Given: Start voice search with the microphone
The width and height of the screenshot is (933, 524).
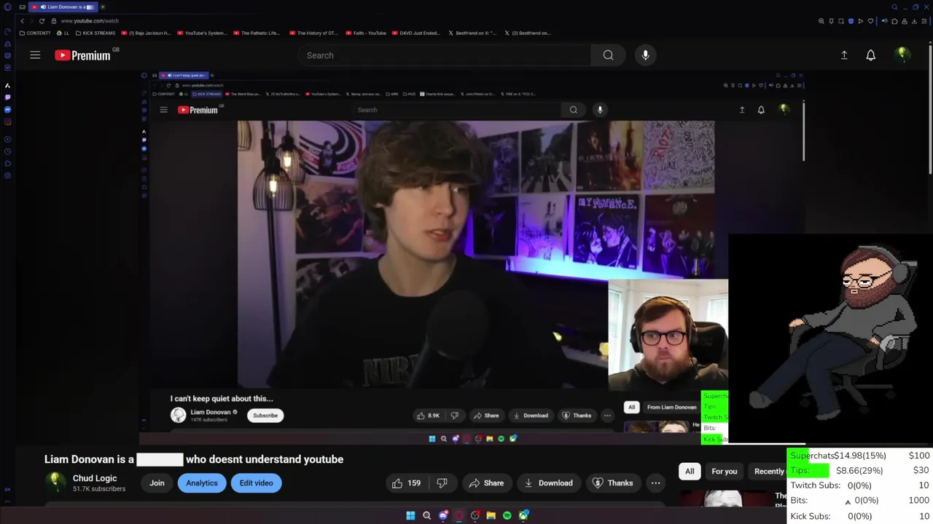Looking at the screenshot, I should pyautogui.click(x=645, y=55).
